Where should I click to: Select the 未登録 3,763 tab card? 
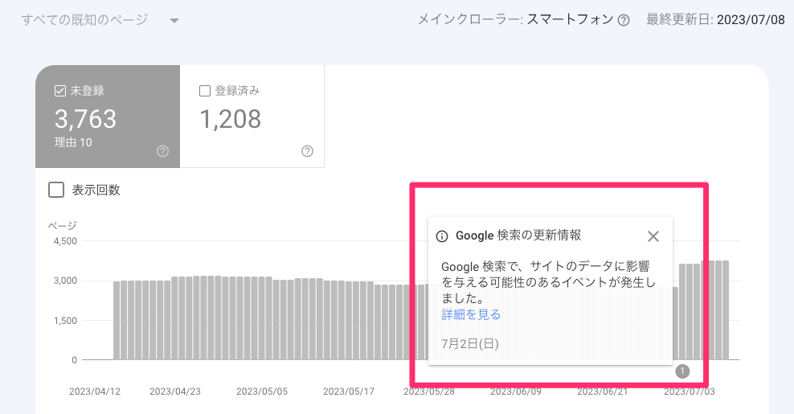108,116
